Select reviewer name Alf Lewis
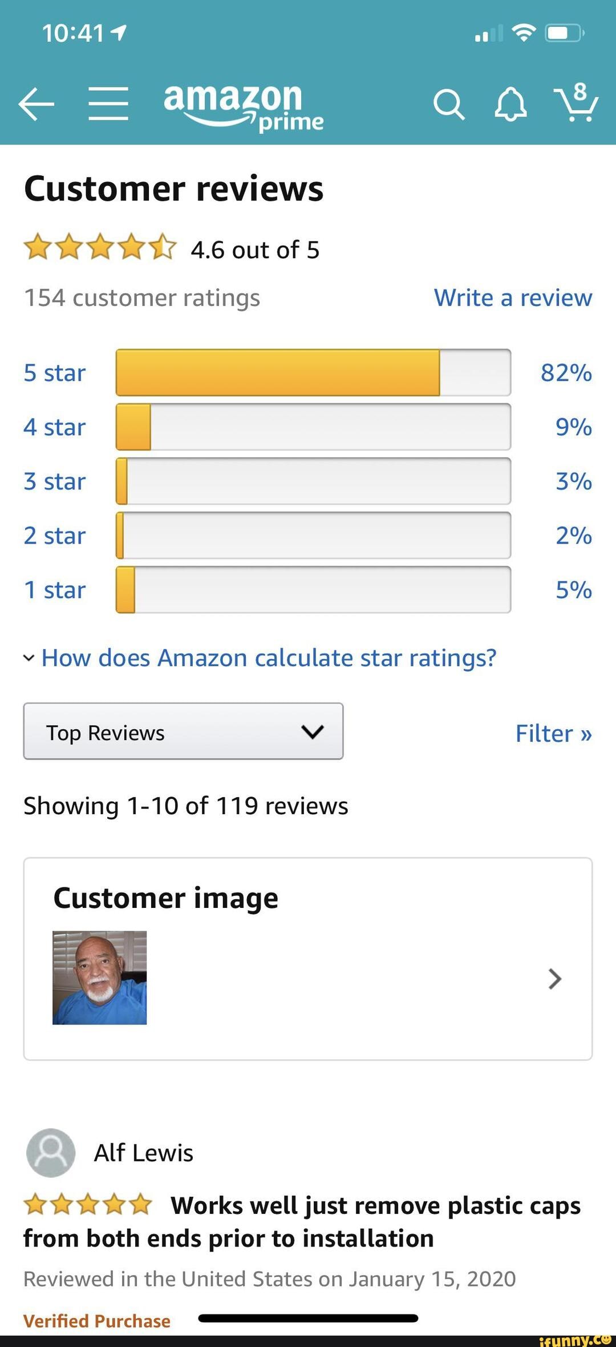The width and height of the screenshot is (616, 1347). [143, 1152]
